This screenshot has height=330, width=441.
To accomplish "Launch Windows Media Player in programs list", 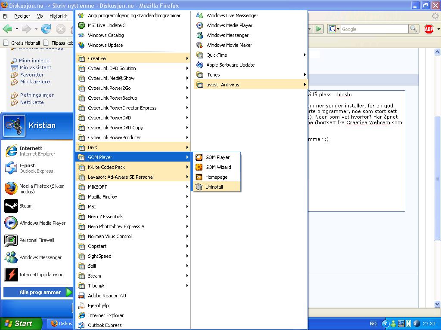I will [x=250, y=25].
